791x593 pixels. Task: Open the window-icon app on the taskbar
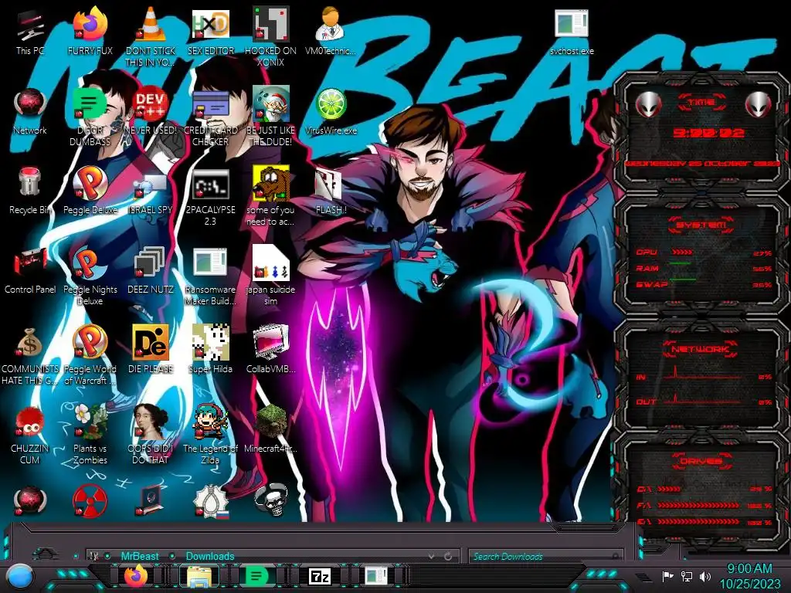[375, 576]
